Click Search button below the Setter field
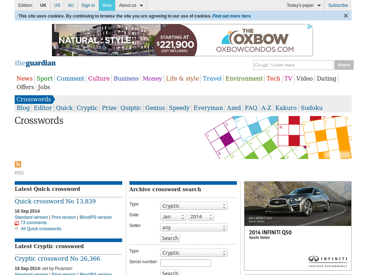Image resolution: width=367 pixels, height=275 pixels. 170,238
